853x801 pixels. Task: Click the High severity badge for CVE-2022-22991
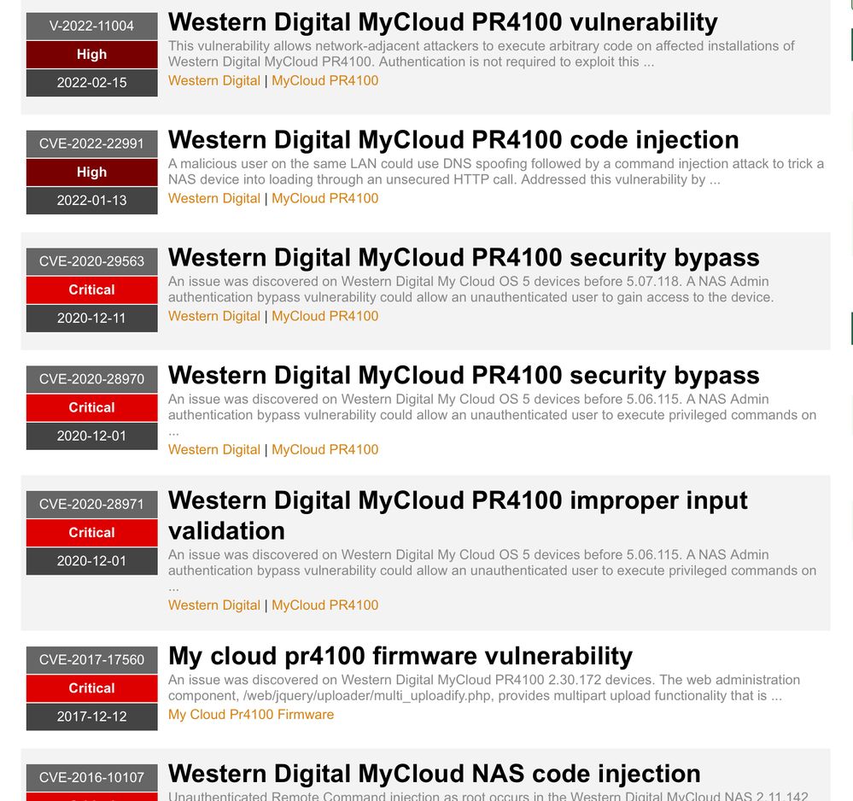click(x=91, y=172)
